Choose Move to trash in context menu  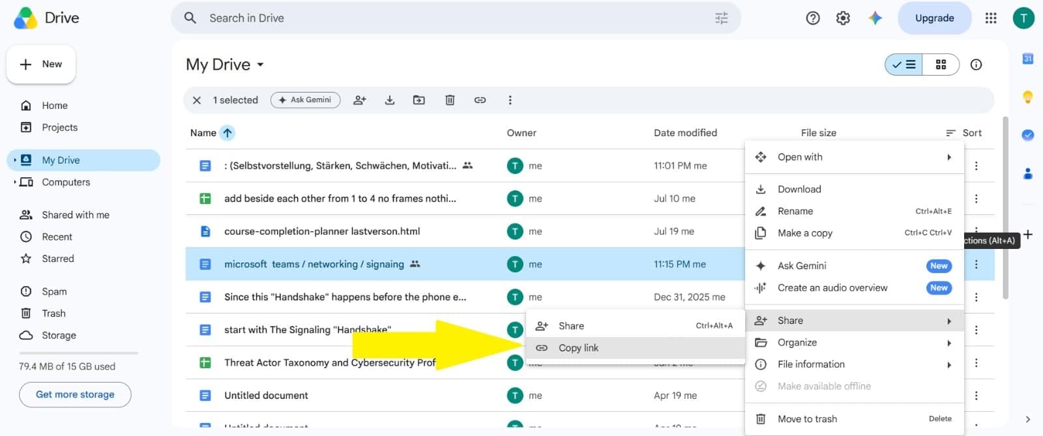coord(854,419)
